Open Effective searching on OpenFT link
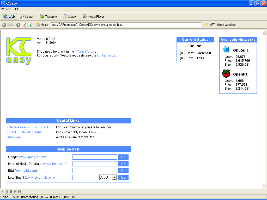267x200 pixels. click(29, 127)
